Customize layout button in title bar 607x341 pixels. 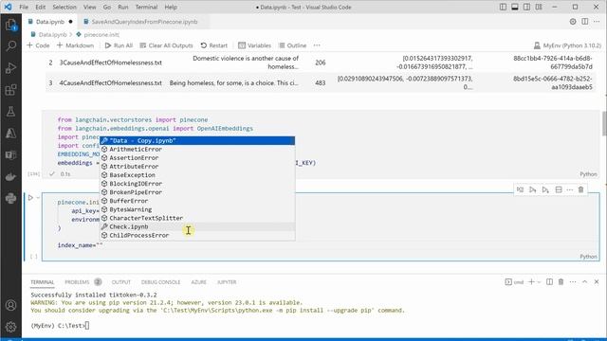point(539,7)
